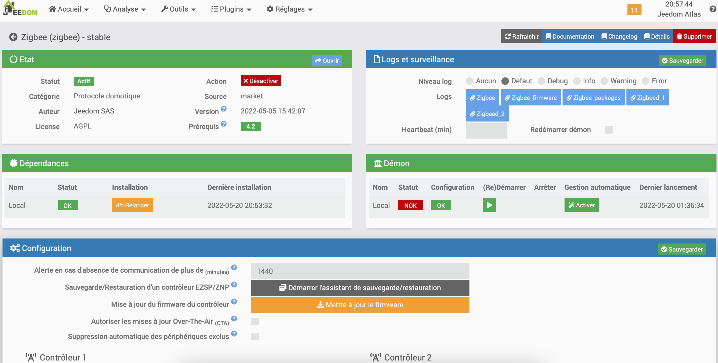This screenshot has height=363, width=718.
Task: Open the Analyse menu
Action: 125,9
